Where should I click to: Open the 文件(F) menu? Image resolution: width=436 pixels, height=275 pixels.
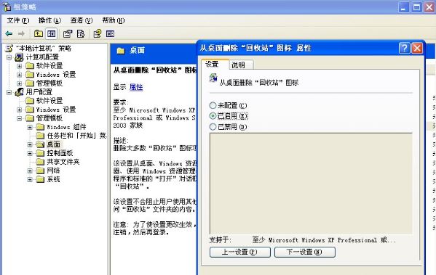click(18, 20)
